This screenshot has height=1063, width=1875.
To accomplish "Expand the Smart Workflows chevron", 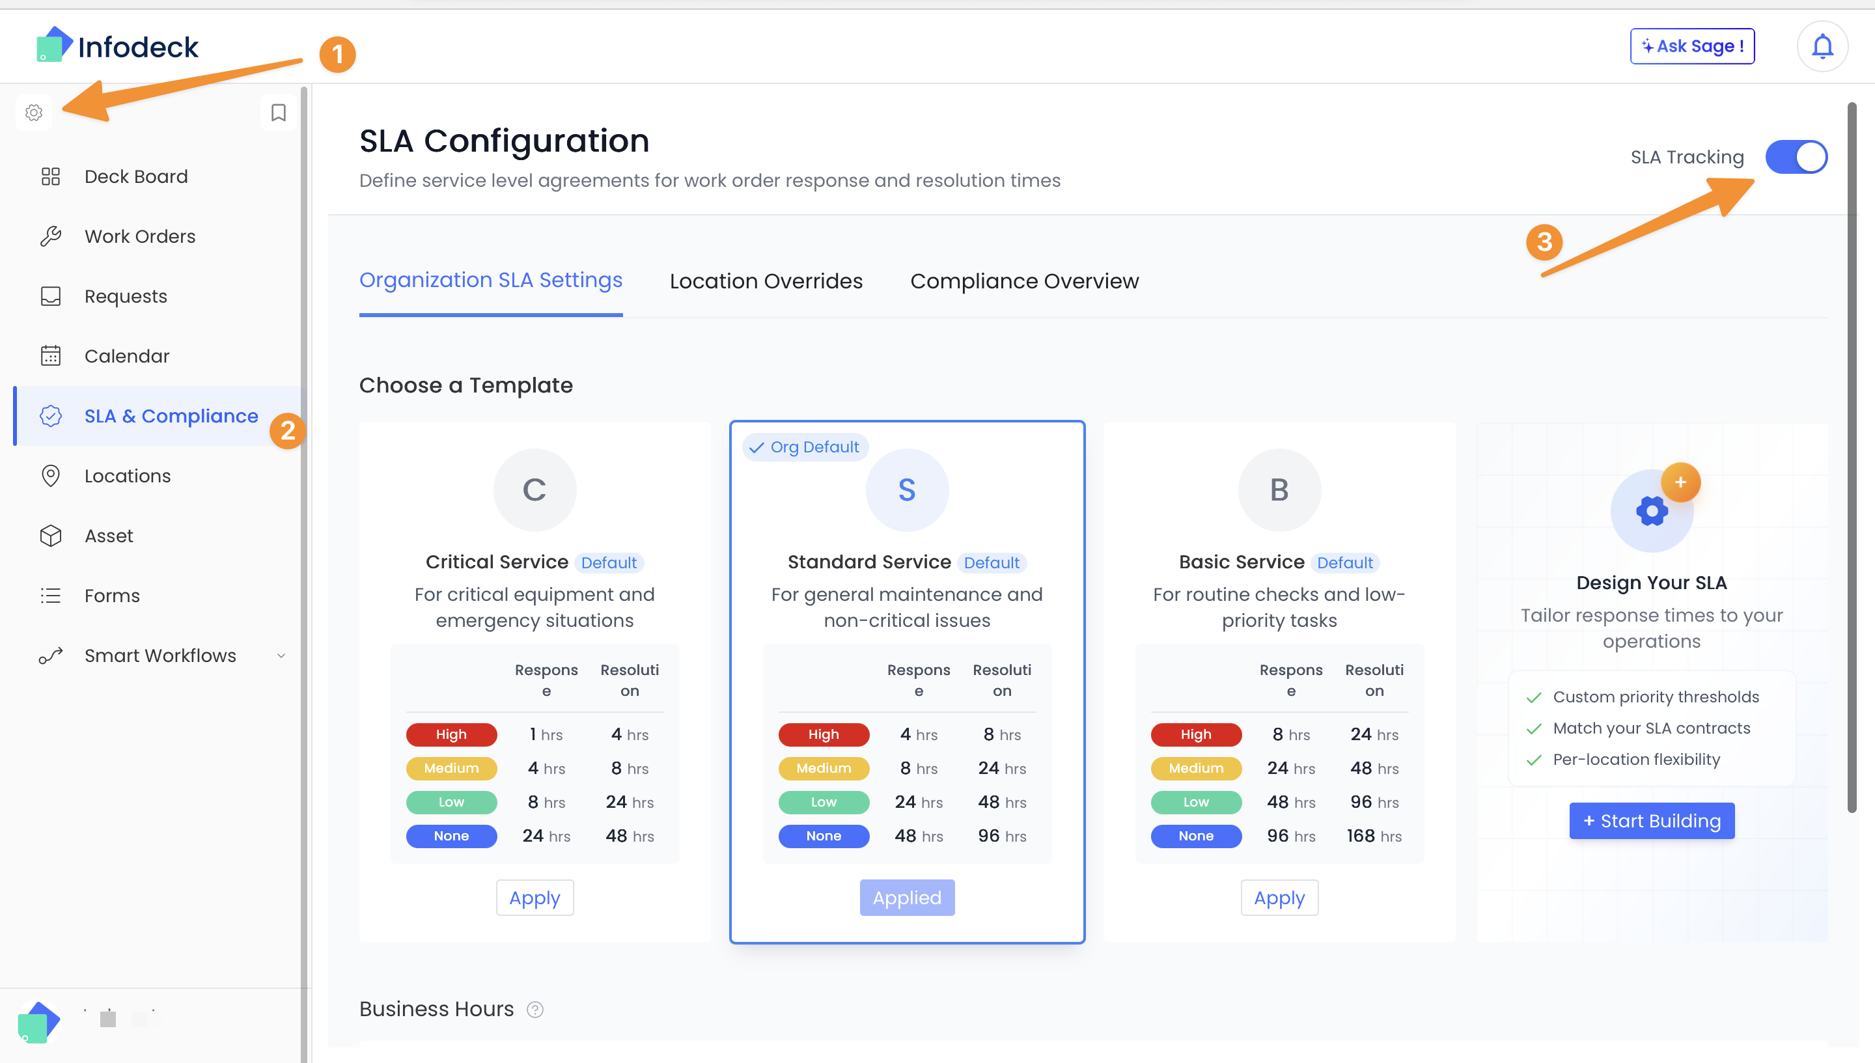I will (x=281, y=655).
